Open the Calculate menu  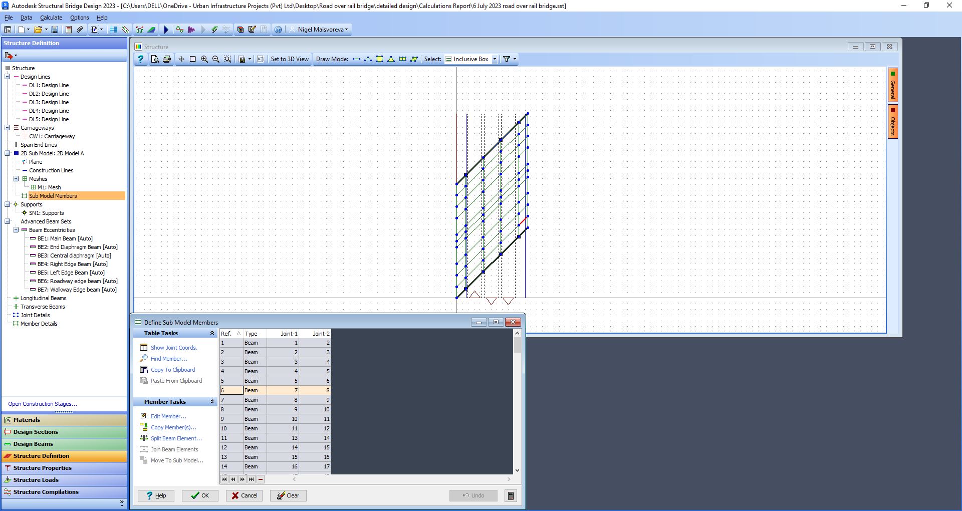[x=51, y=18]
